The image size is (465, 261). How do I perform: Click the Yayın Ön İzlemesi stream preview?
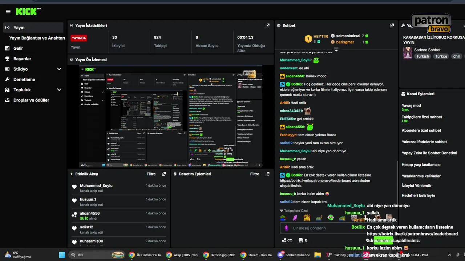point(171,116)
